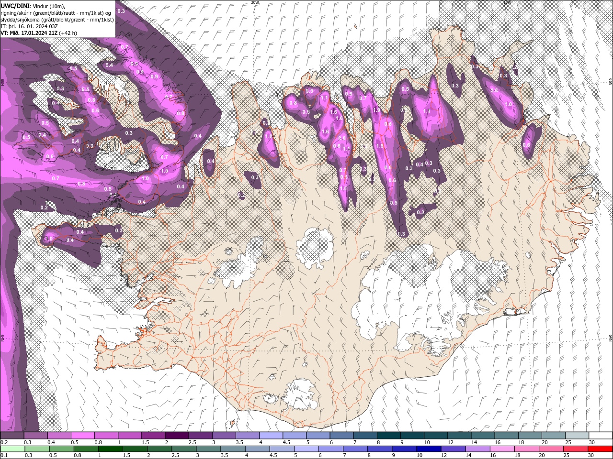Select the mauve 0.3–0.4 snow scale swatch
Image resolution: width=613 pixels, height=459 pixels.
[x=35, y=436]
